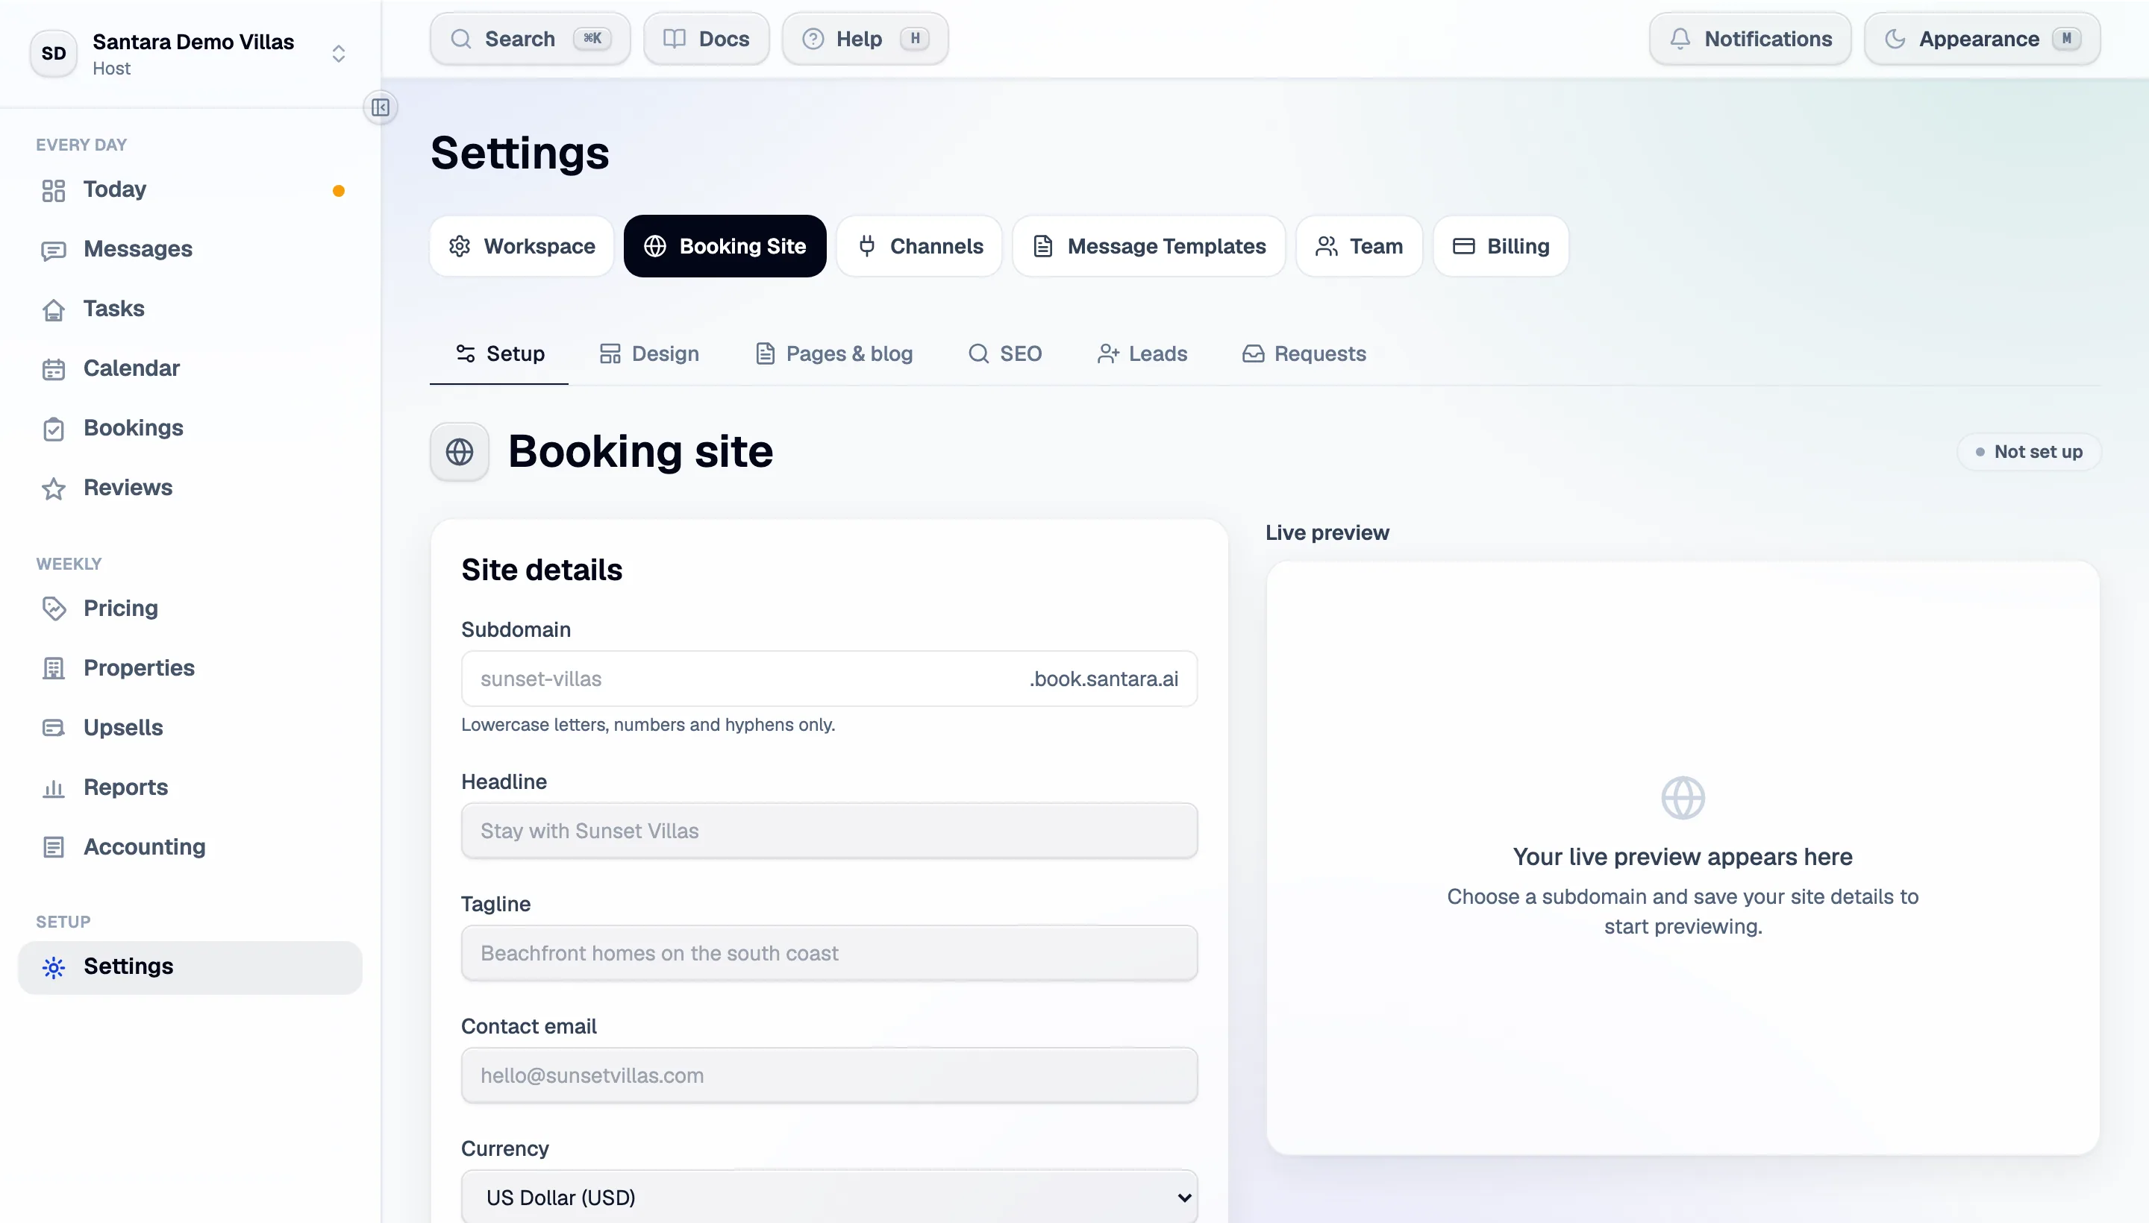
Task: Open Calendar in the sidebar
Action: click(x=190, y=368)
